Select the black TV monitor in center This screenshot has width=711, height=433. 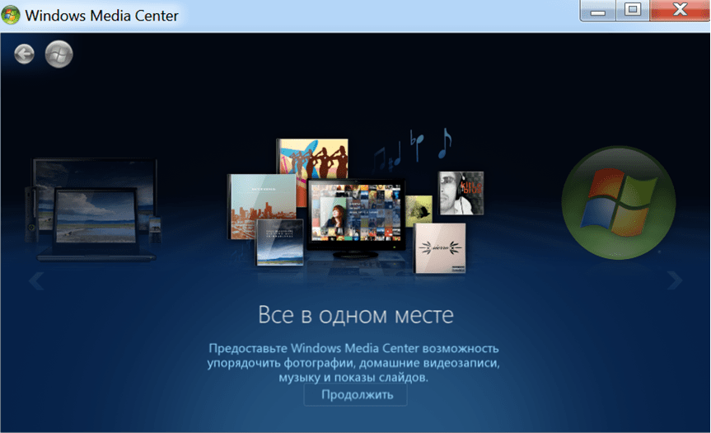point(356,213)
